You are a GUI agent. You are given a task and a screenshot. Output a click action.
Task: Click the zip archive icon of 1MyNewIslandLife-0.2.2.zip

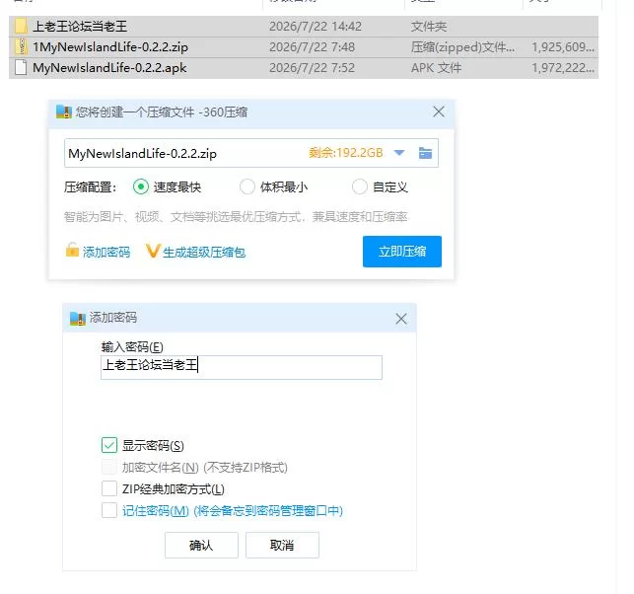tap(21, 47)
